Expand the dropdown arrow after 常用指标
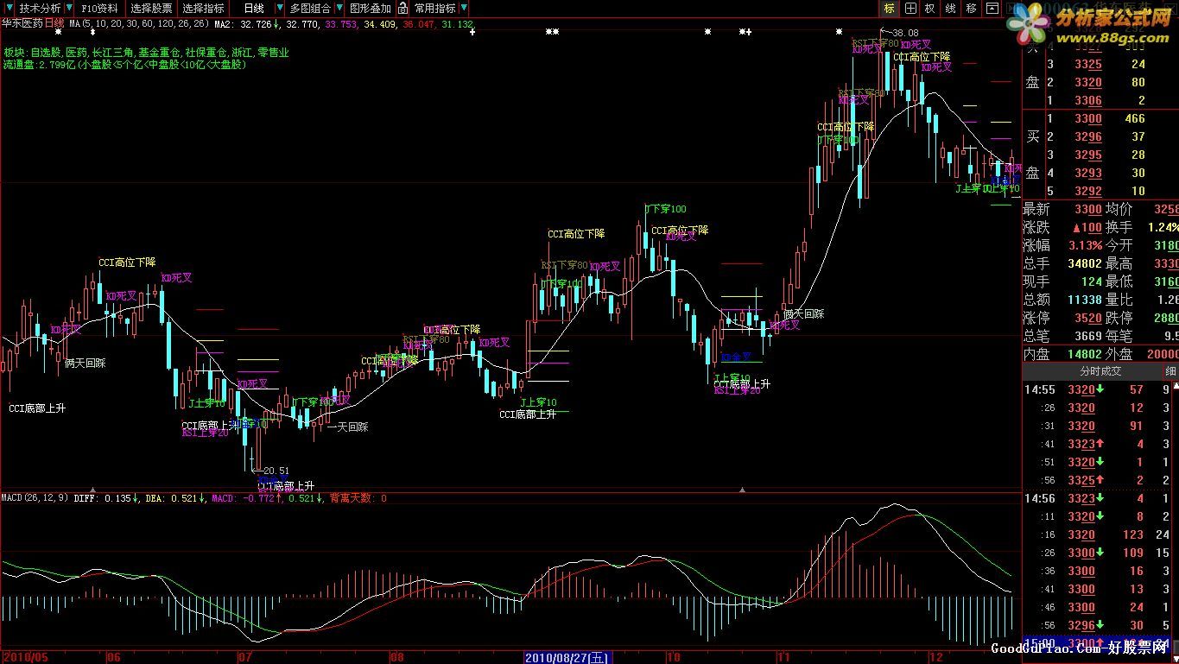Image resolution: width=1179 pixels, height=664 pixels. pyautogui.click(x=463, y=9)
